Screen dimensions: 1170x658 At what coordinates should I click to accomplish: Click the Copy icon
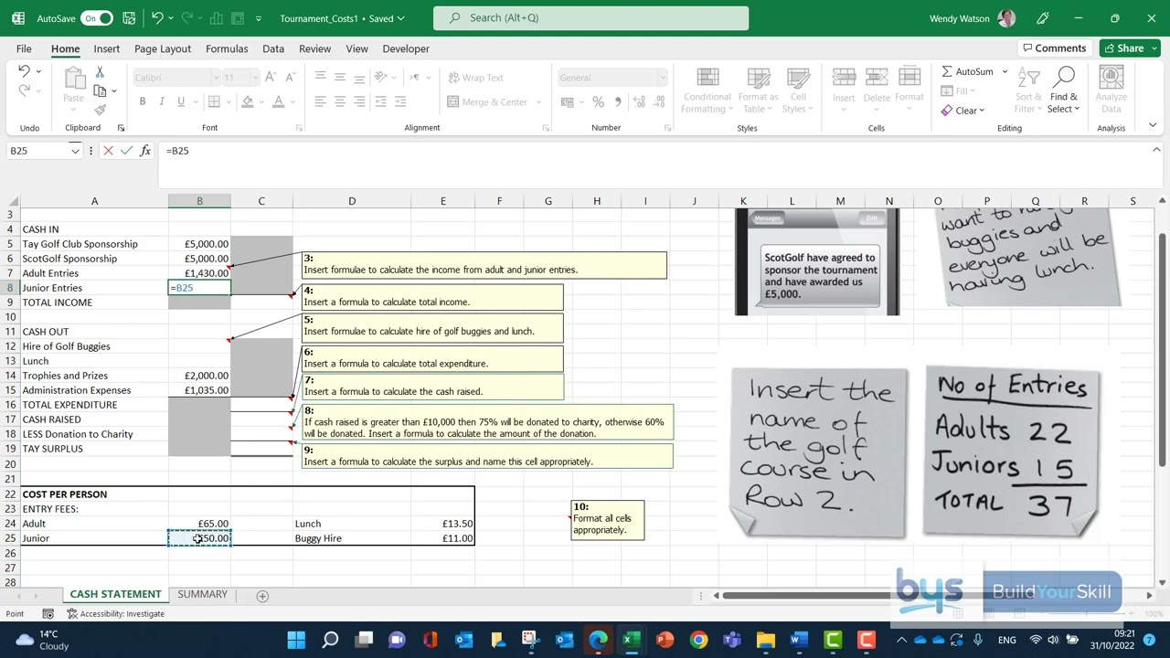click(x=100, y=90)
